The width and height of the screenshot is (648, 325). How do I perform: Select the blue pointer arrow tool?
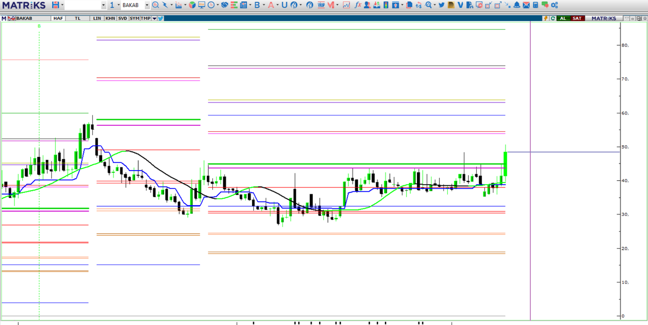click(x=165, y=5)
